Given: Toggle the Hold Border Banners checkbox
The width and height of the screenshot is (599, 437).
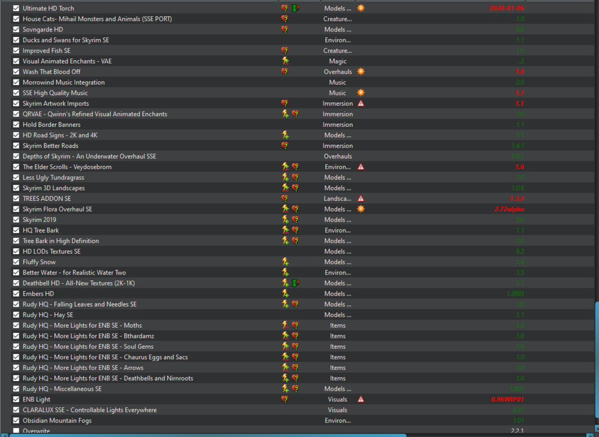Looking at the screenshot, I should point(16,124).
